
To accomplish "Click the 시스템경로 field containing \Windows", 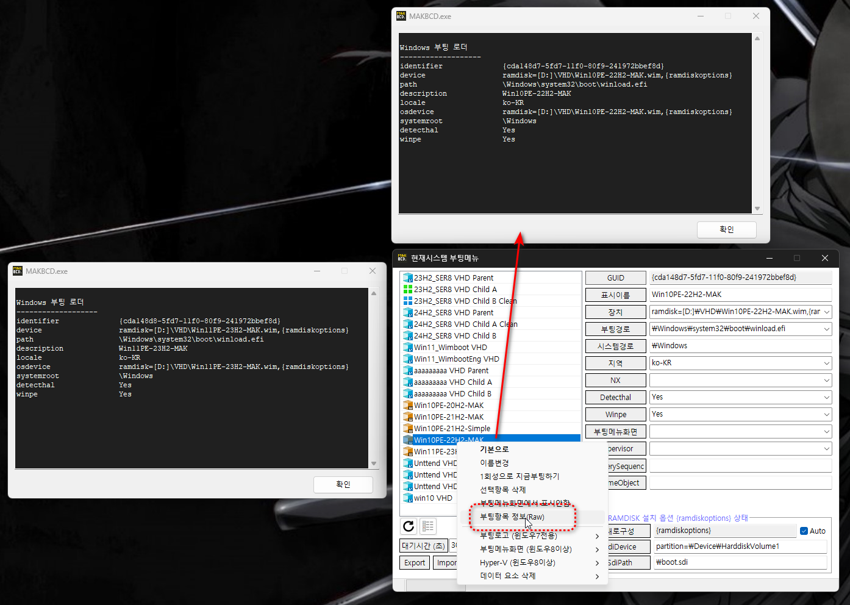I will click(x=740, y=346).
